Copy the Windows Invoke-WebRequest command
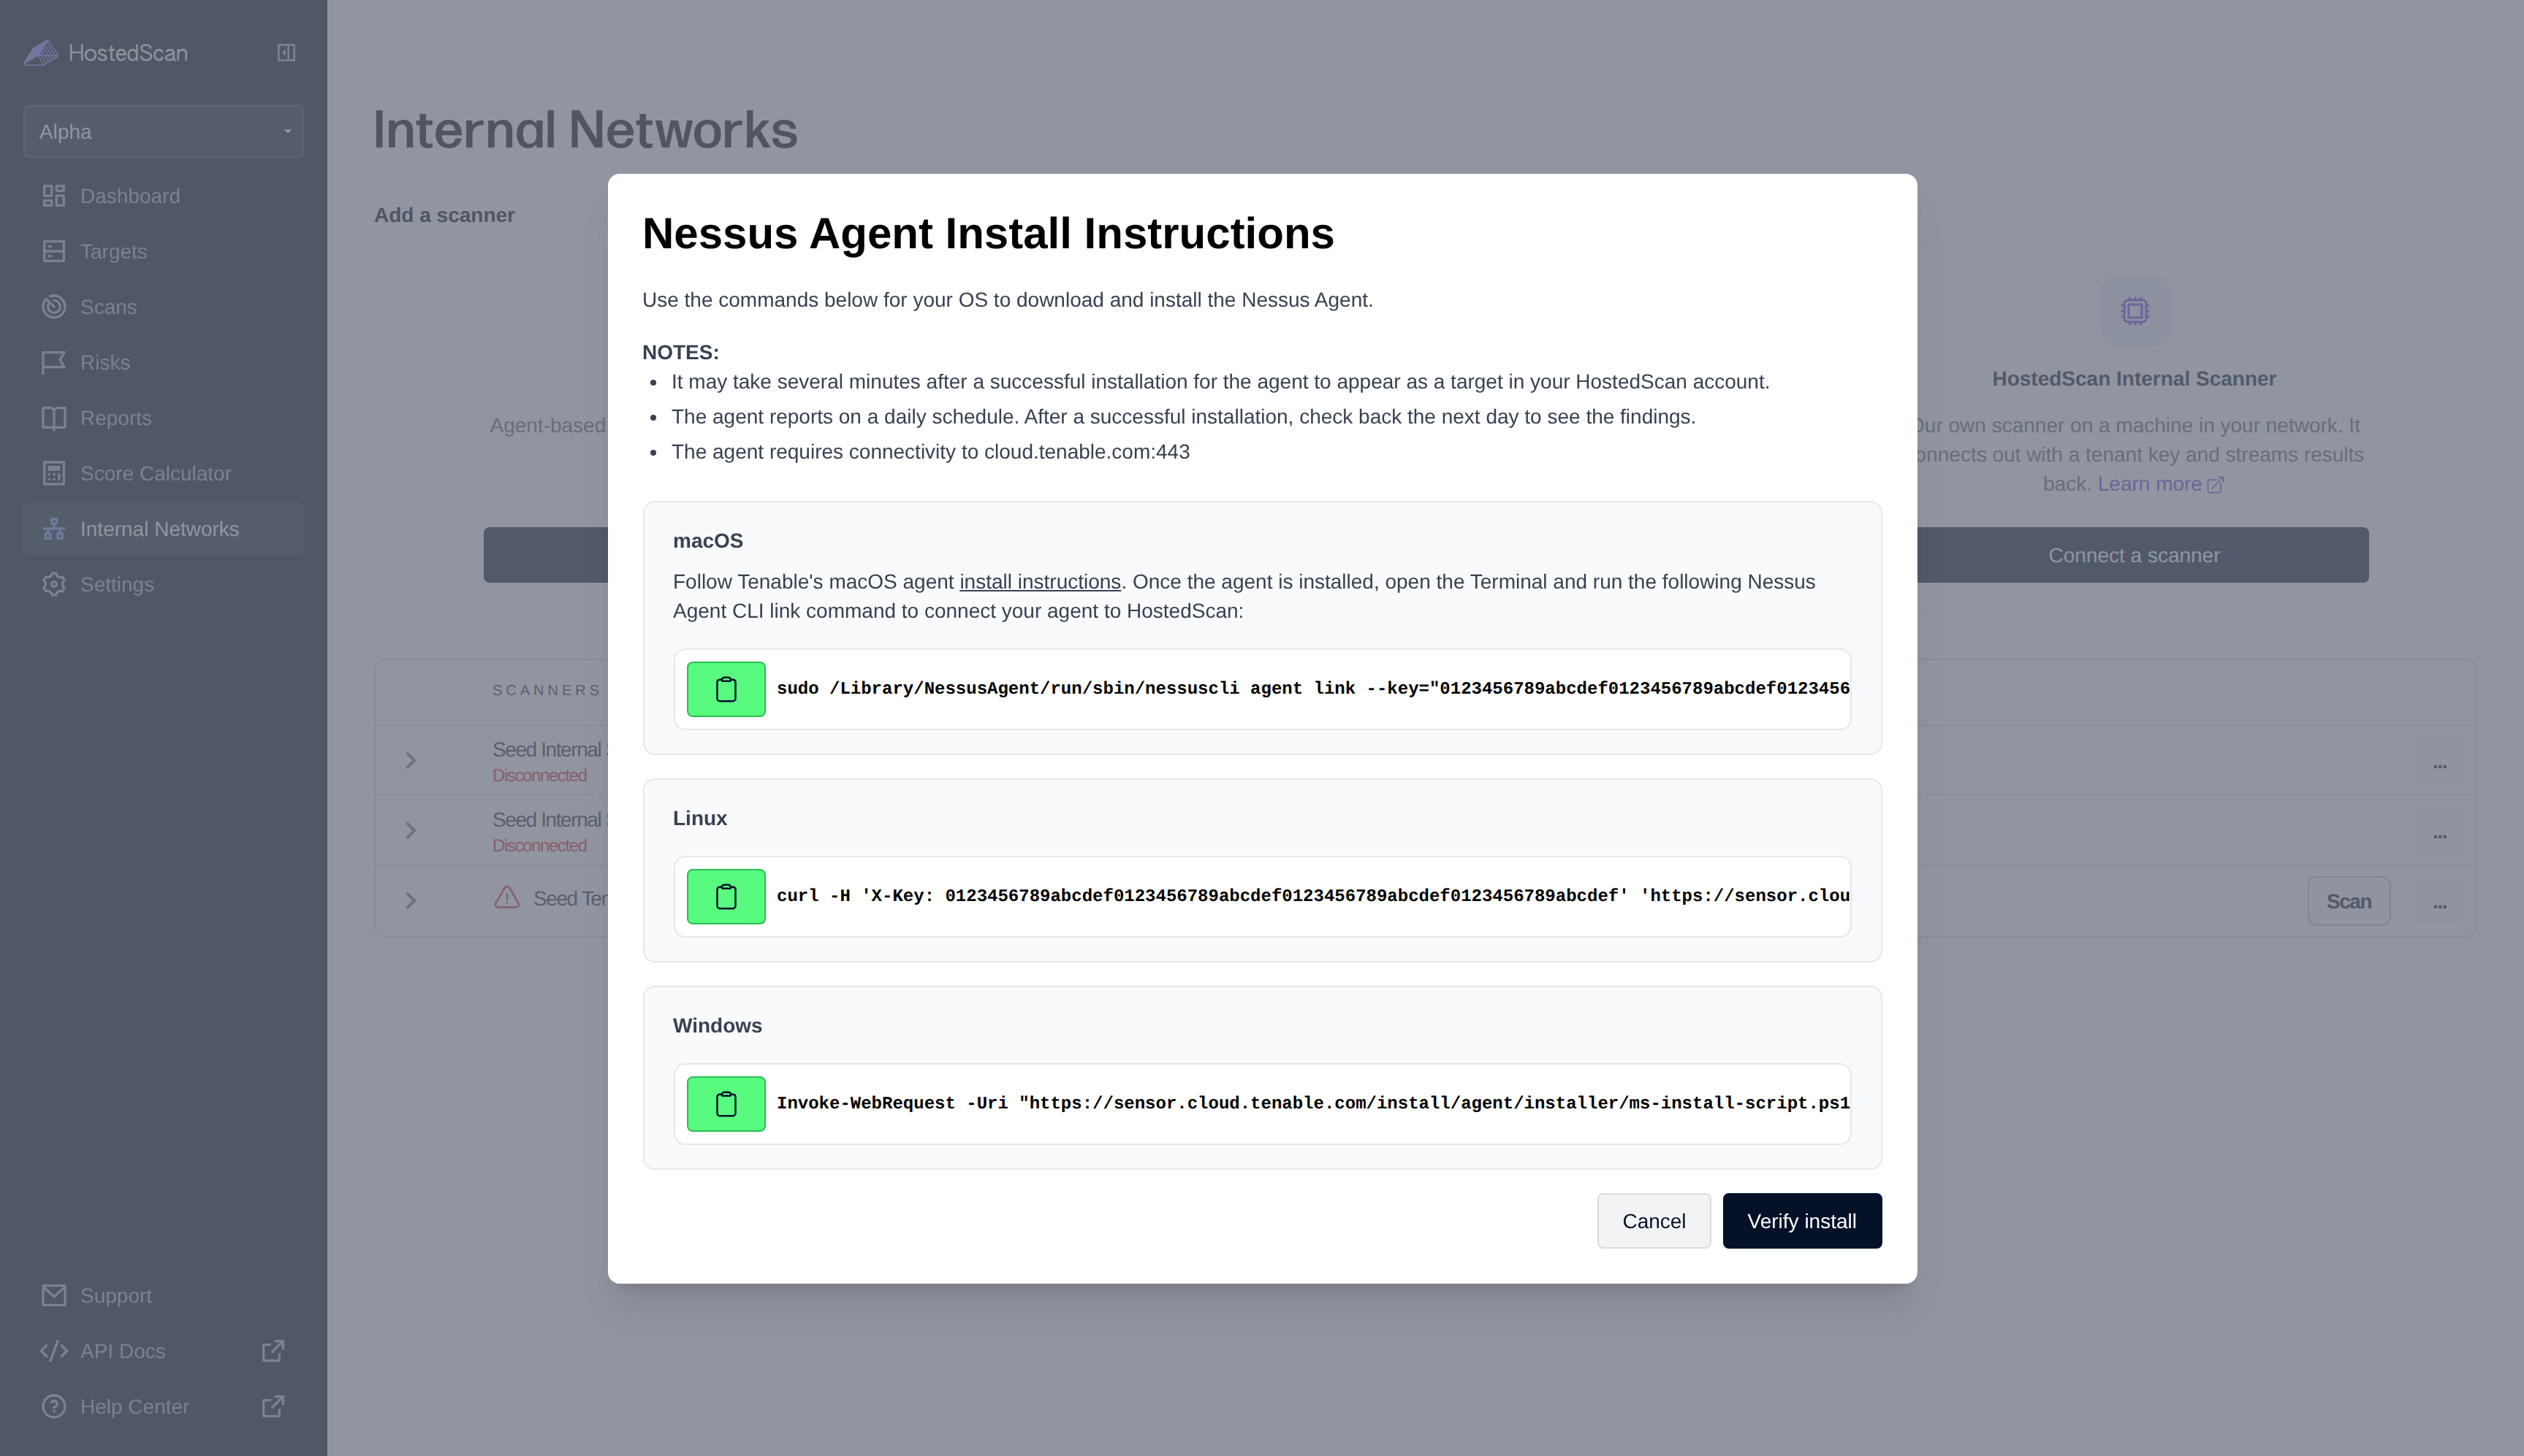This screenshot has width=2524, height=1456. [x=726, y=1104]
